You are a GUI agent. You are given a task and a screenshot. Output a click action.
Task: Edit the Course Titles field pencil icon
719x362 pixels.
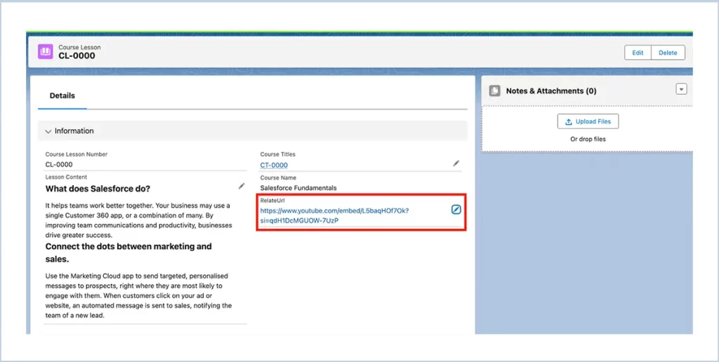(456, 163)
